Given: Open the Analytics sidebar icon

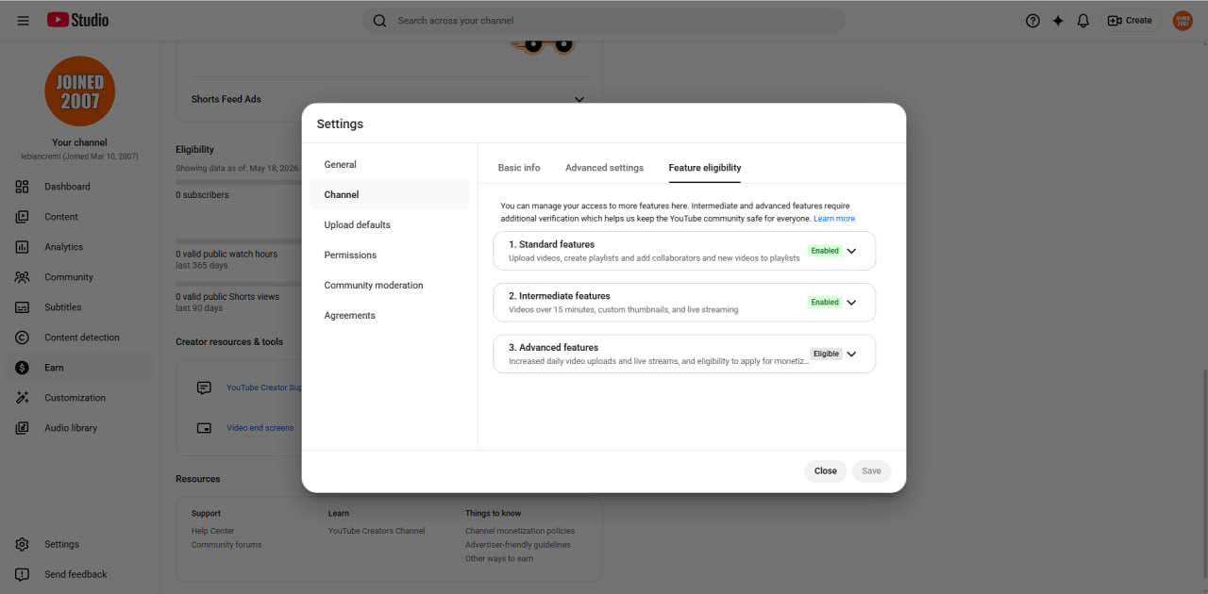Looking at the screenshot, I should [23, 247].
